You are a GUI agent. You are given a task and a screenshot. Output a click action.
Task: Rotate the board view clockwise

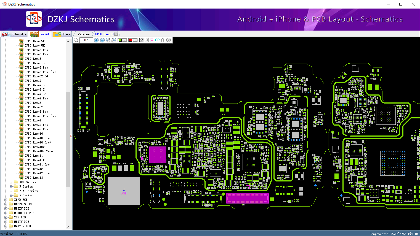tap(108, 40)
